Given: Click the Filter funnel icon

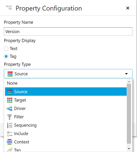Looking at the screenshot, I should click(10, 117).
